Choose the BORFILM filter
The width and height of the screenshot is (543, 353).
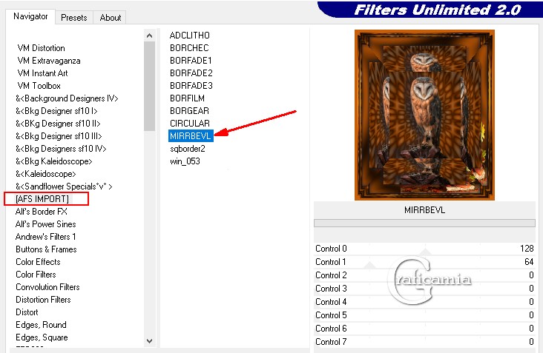point(187,98)
